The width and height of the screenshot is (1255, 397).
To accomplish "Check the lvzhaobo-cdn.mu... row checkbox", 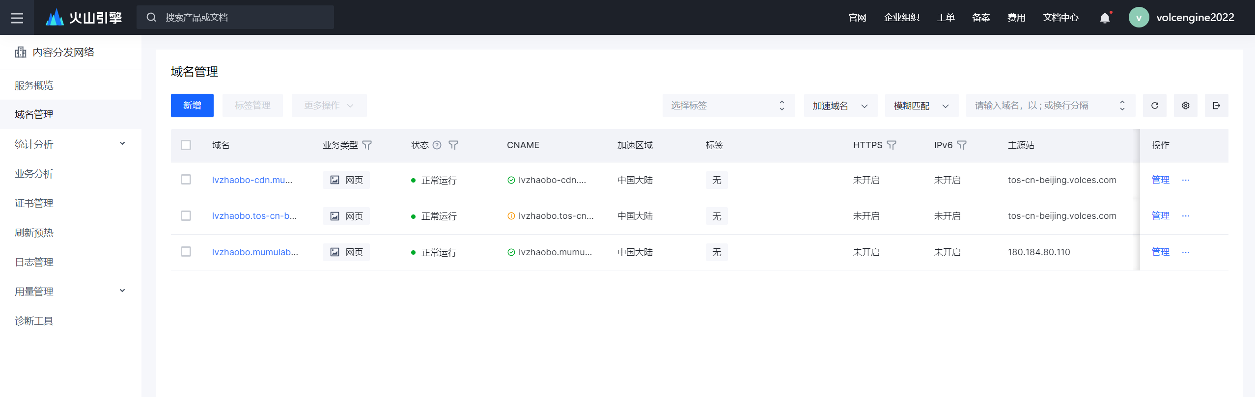I will (186, 180).
